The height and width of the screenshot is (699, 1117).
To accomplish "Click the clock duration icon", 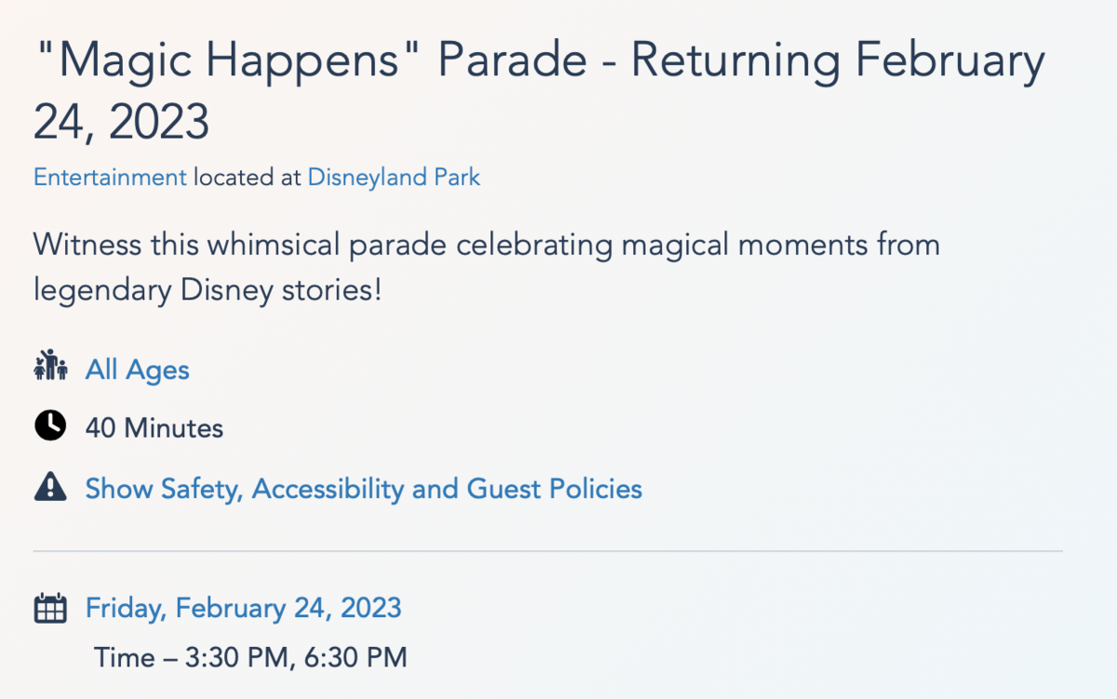I will point(50,427).
